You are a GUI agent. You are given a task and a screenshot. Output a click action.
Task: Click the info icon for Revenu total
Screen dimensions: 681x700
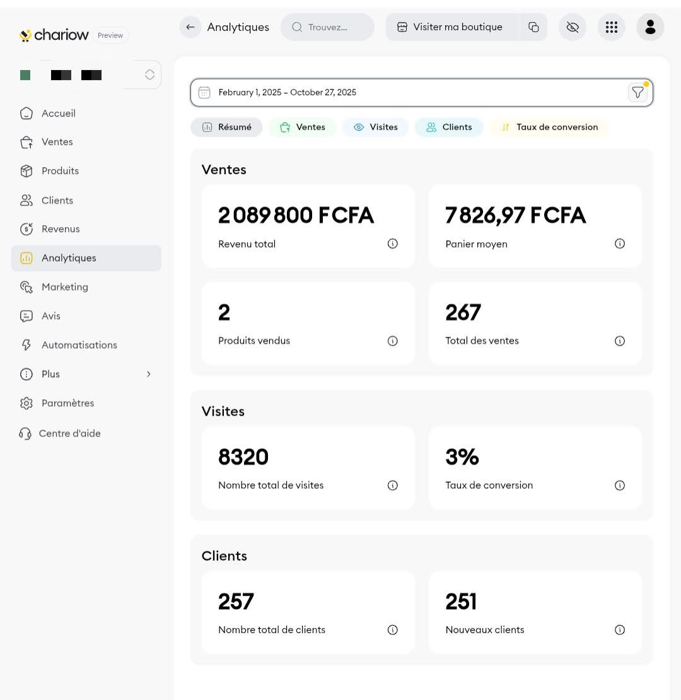[x=393, y=243]
